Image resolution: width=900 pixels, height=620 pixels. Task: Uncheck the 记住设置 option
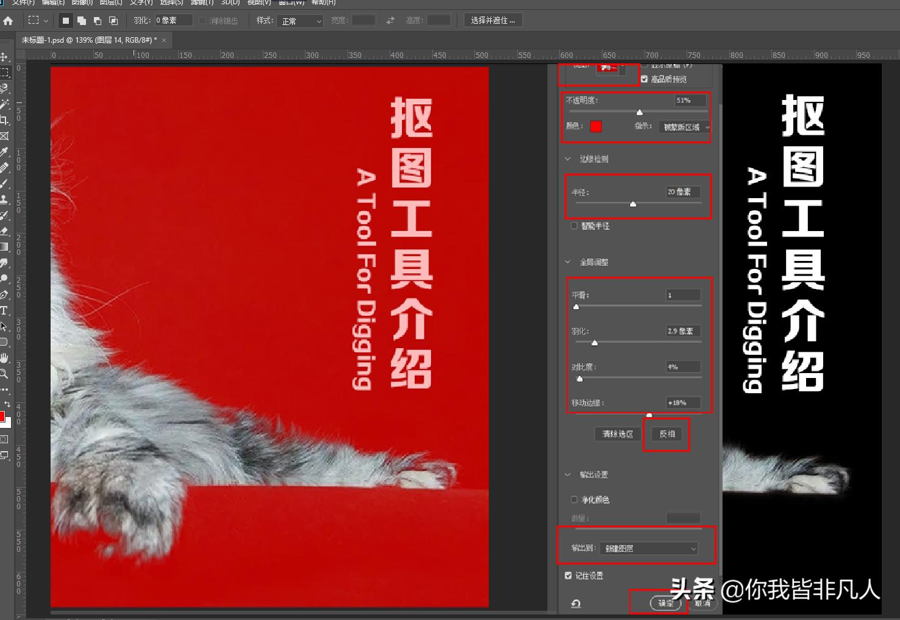[x=568, y=575]
